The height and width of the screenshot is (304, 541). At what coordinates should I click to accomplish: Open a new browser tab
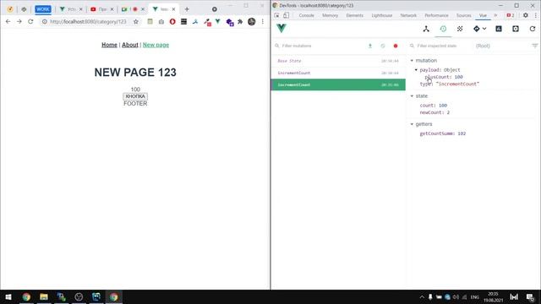click(187, 9)
